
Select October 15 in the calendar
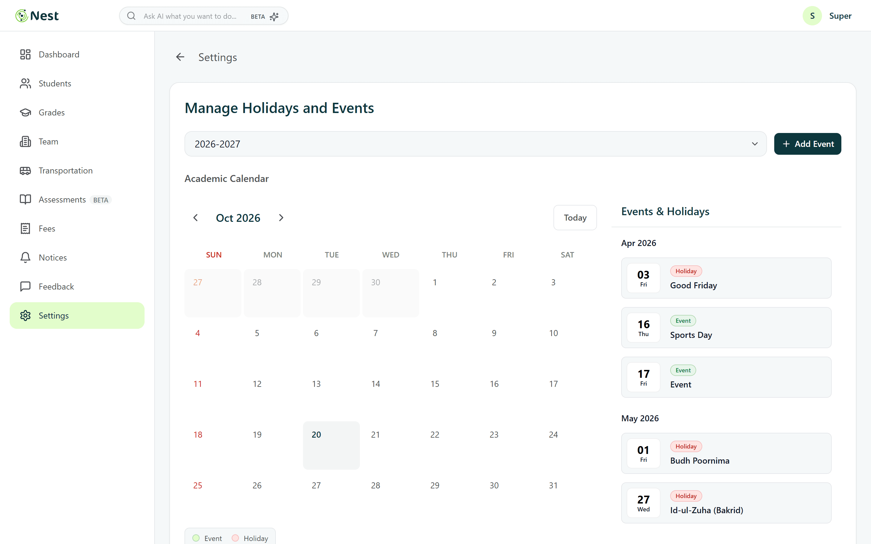pyautogui.click(x=449, y=395)
